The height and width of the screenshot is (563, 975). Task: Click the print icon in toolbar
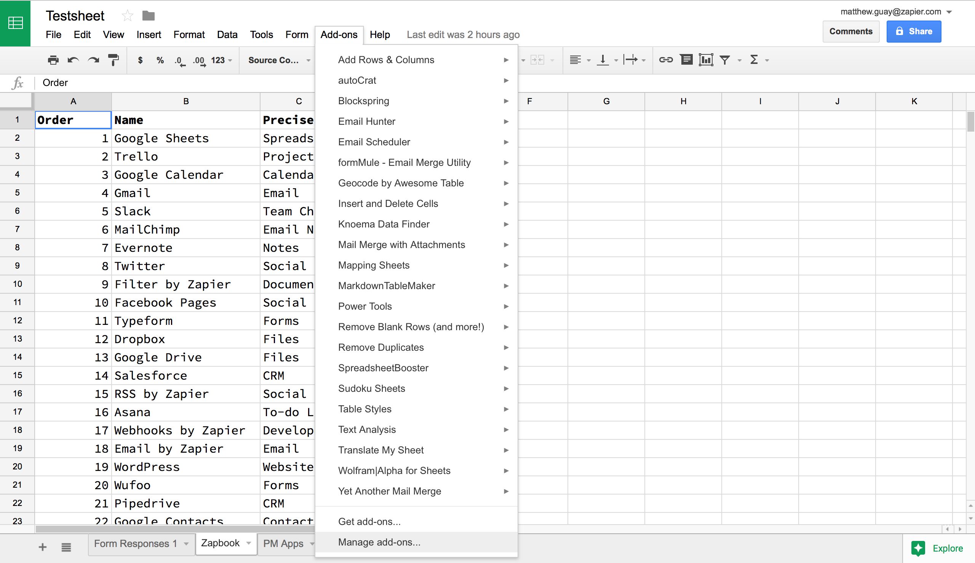(53, 60)
